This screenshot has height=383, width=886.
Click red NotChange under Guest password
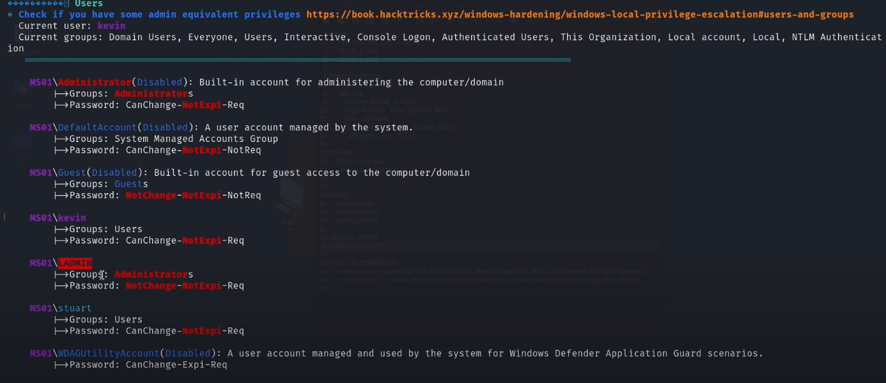click(x=151, y=195)
